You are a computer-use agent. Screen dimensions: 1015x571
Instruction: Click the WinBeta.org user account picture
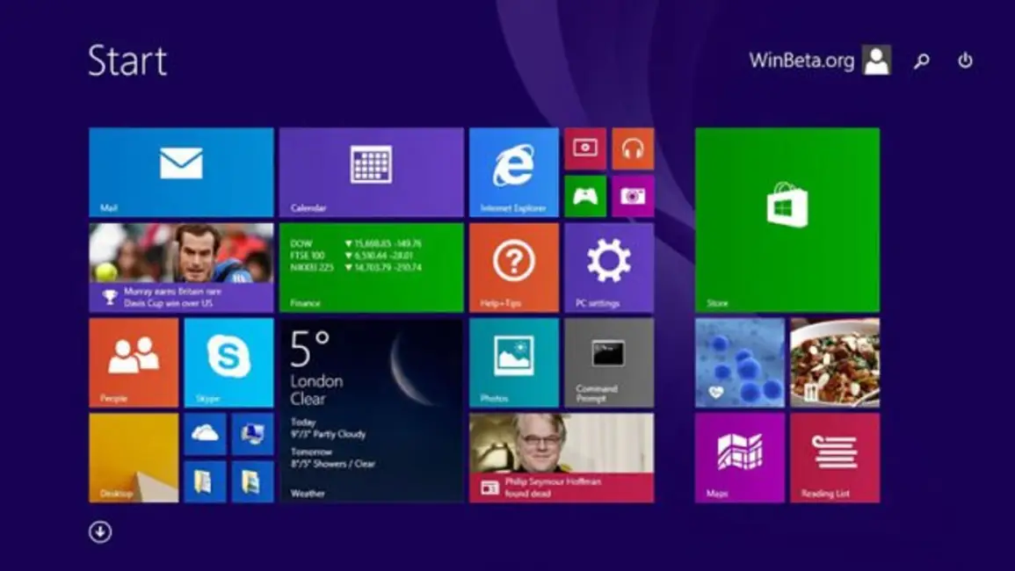[x=877, y=61]
